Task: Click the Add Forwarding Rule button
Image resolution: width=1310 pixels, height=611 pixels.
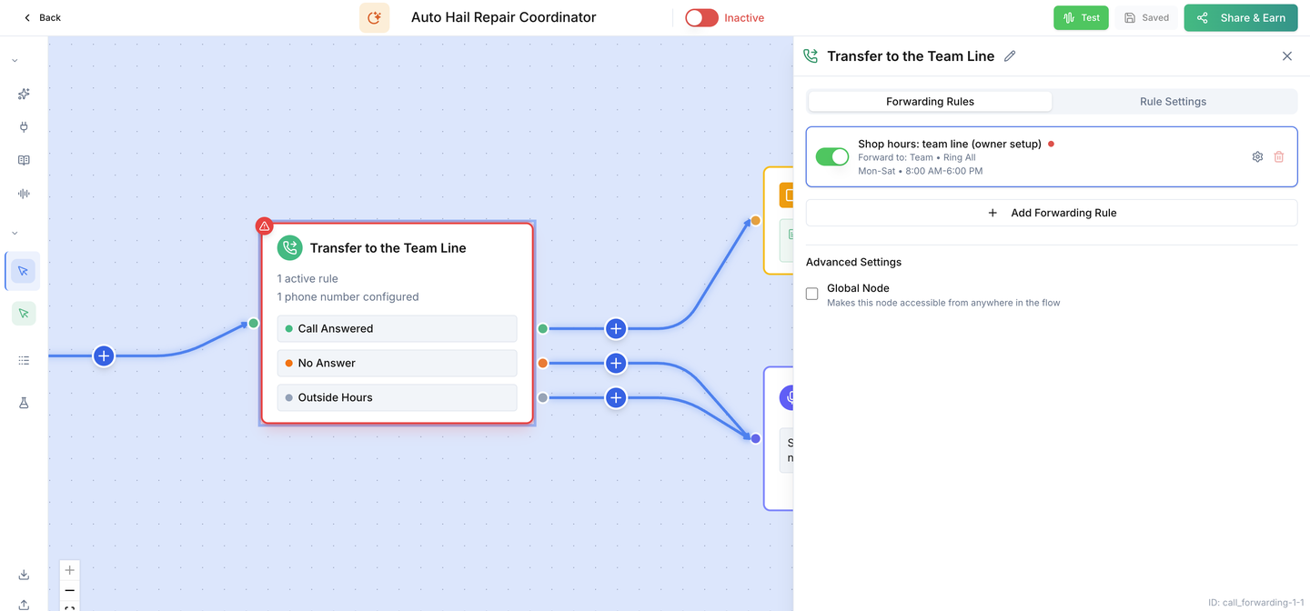Action: pyautogui.click(x=1052, y=213)
